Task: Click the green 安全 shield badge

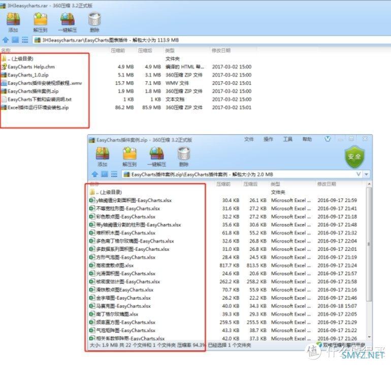Action: (354, 157)
